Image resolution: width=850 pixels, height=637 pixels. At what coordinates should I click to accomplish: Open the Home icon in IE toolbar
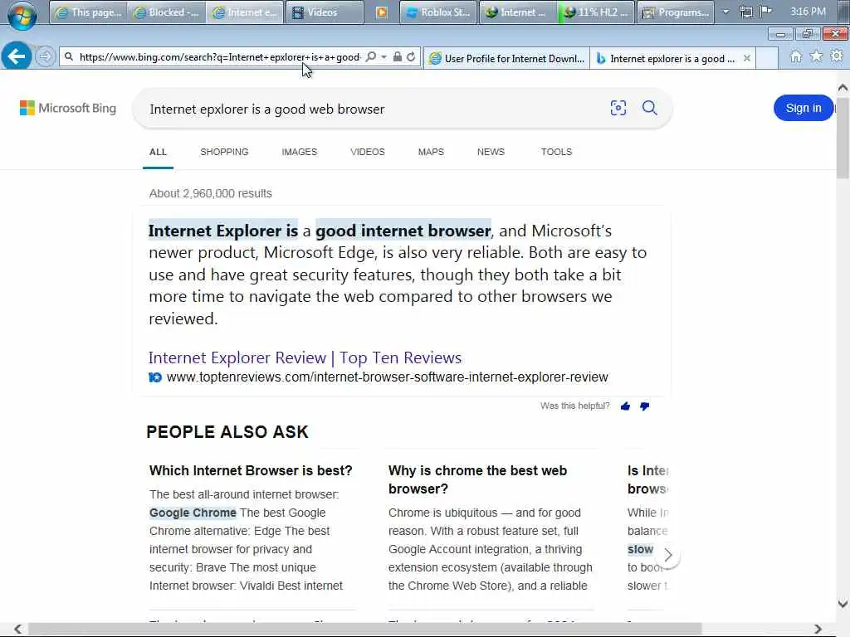coord(795,56)
